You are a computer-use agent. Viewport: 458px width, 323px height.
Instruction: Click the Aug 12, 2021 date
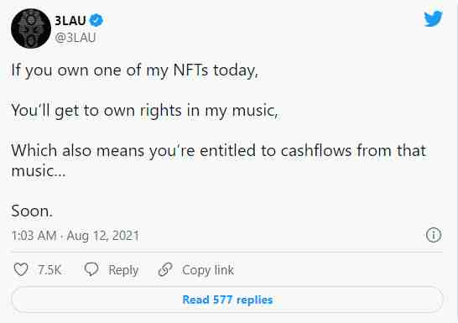(103, 236)
